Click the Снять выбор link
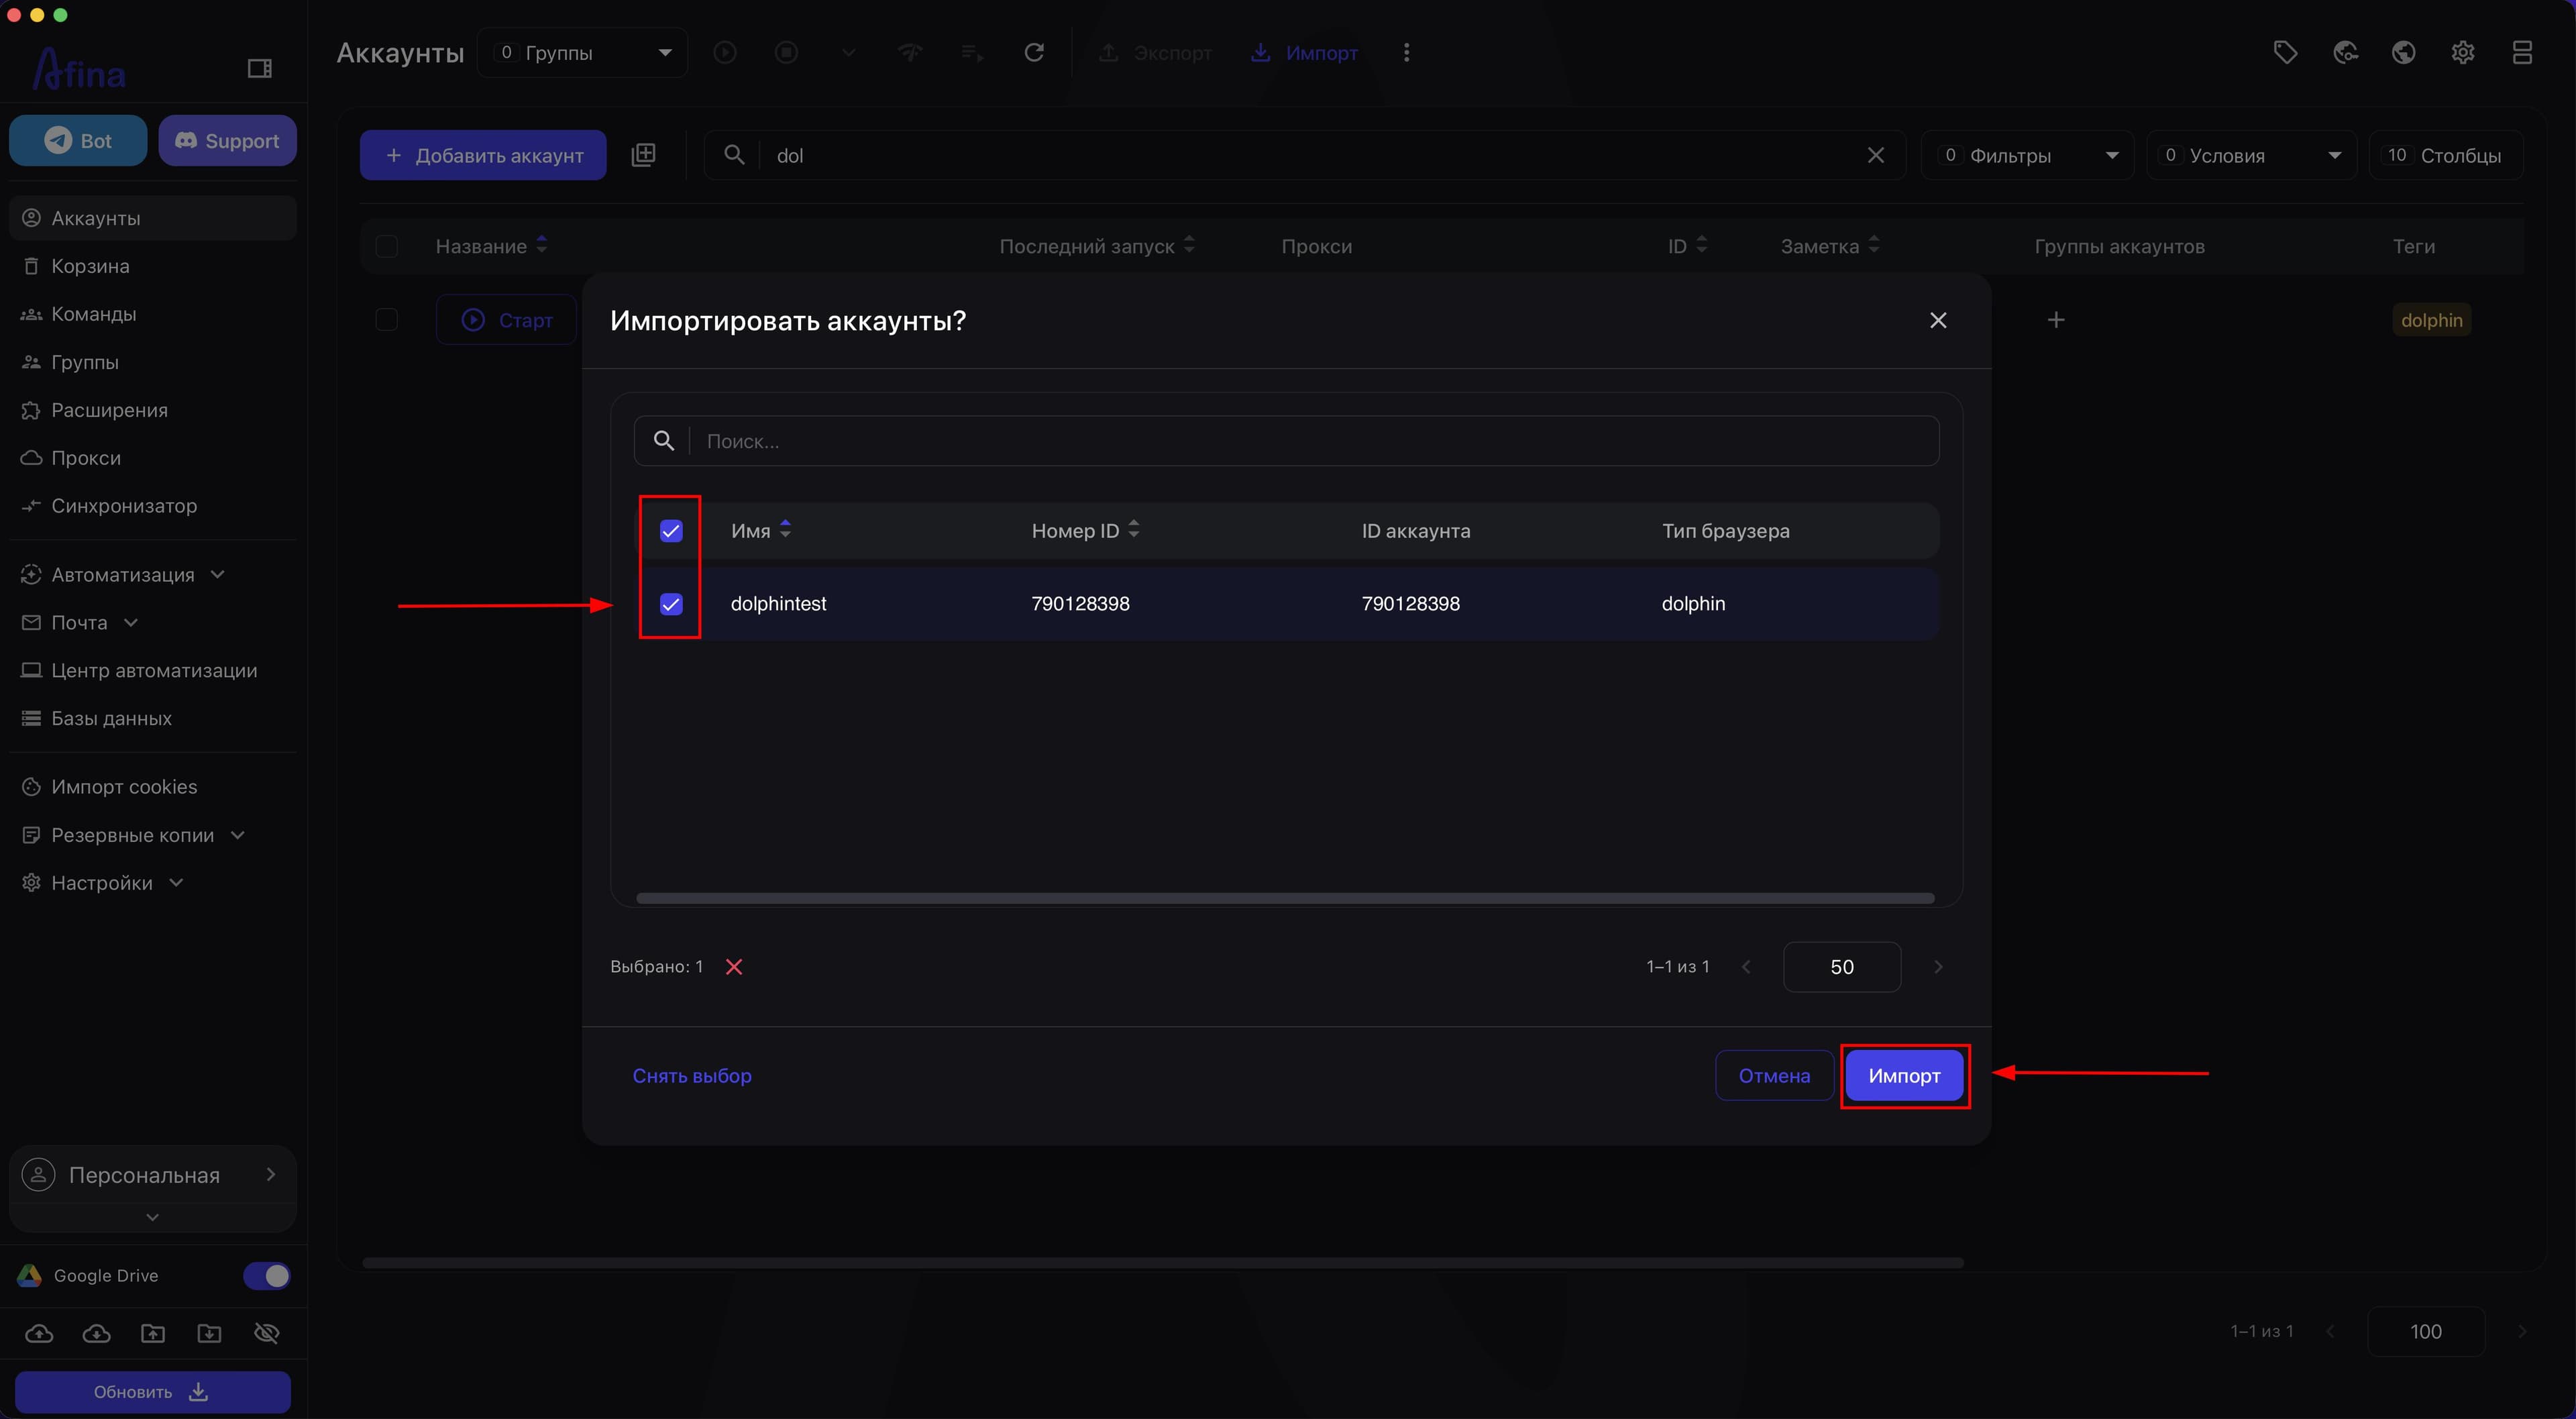The width and height of the screenshot is (2576, 1419). click(692, 1076)
